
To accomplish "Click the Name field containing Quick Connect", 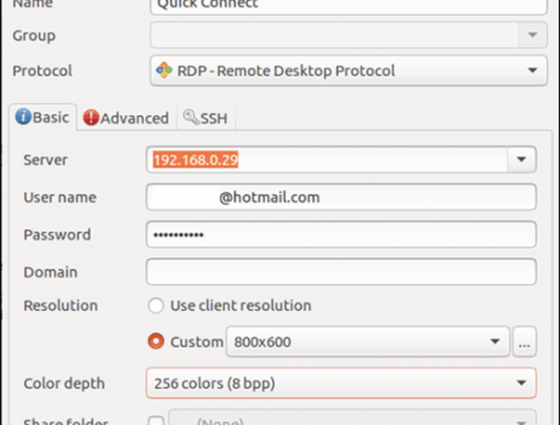I will pos(347,4).
